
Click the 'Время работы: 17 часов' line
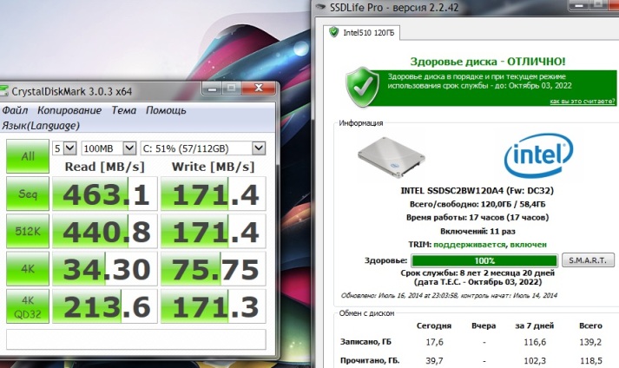pyautogui.click(x=477, y=218)
